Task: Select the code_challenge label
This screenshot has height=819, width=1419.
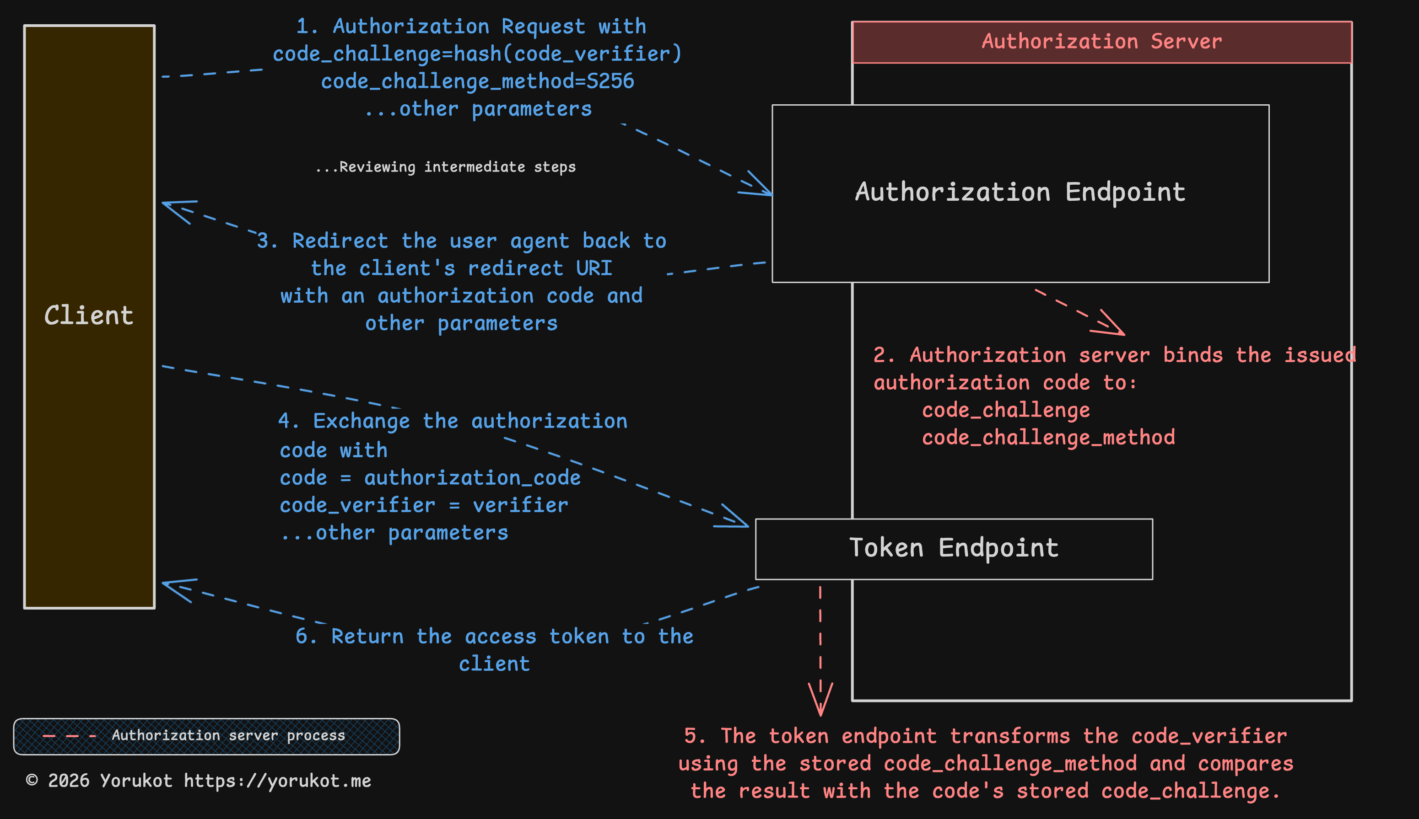Action: point(1005,410)
